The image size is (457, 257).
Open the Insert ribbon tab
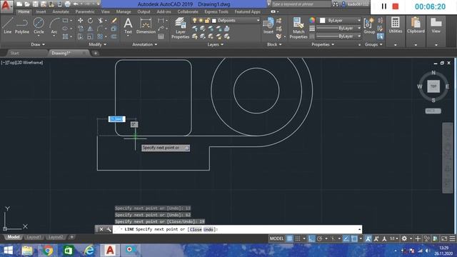tap(41, 11)
